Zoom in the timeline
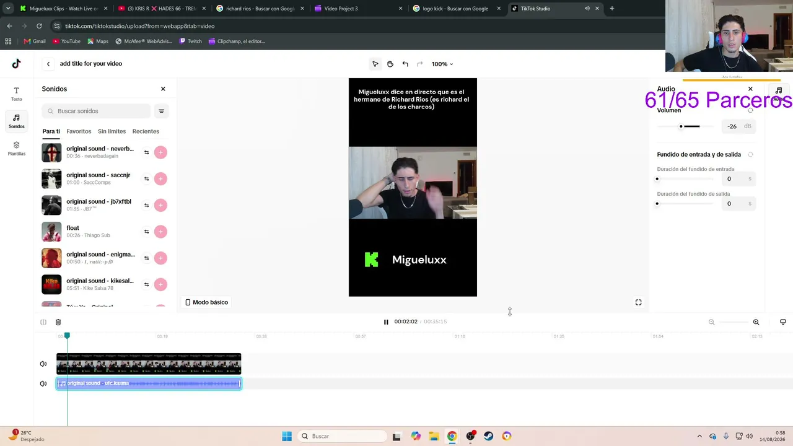Viewport: 793px width, 446px height. coord(756,322)
